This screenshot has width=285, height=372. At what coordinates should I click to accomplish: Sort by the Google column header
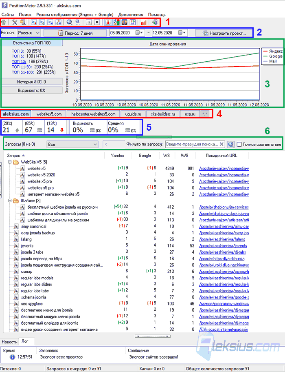point(145,156)
